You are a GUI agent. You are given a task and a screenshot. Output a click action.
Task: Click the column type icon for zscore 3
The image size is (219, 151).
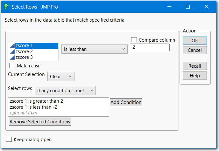click(12, 57)
